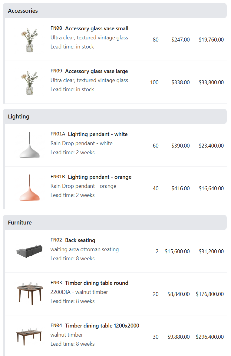The height and width of the screenshot is (356, 231).
Task: Click the large glass vase image
Action: click(29, 83)
